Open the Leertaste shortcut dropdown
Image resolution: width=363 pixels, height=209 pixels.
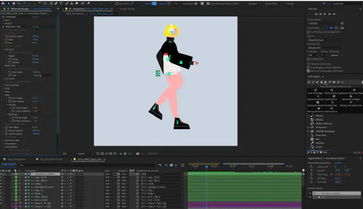[323, 23]
